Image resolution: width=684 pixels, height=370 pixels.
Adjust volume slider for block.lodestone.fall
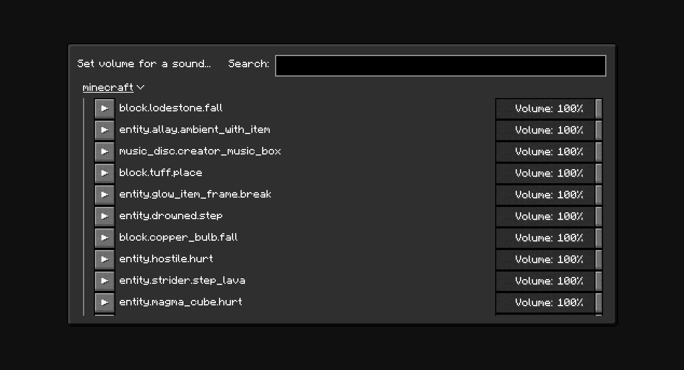[x=549, y=108]
